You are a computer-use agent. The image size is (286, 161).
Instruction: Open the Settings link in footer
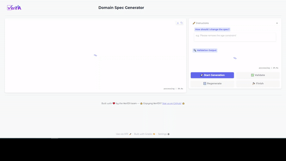[x=164, y=134]
